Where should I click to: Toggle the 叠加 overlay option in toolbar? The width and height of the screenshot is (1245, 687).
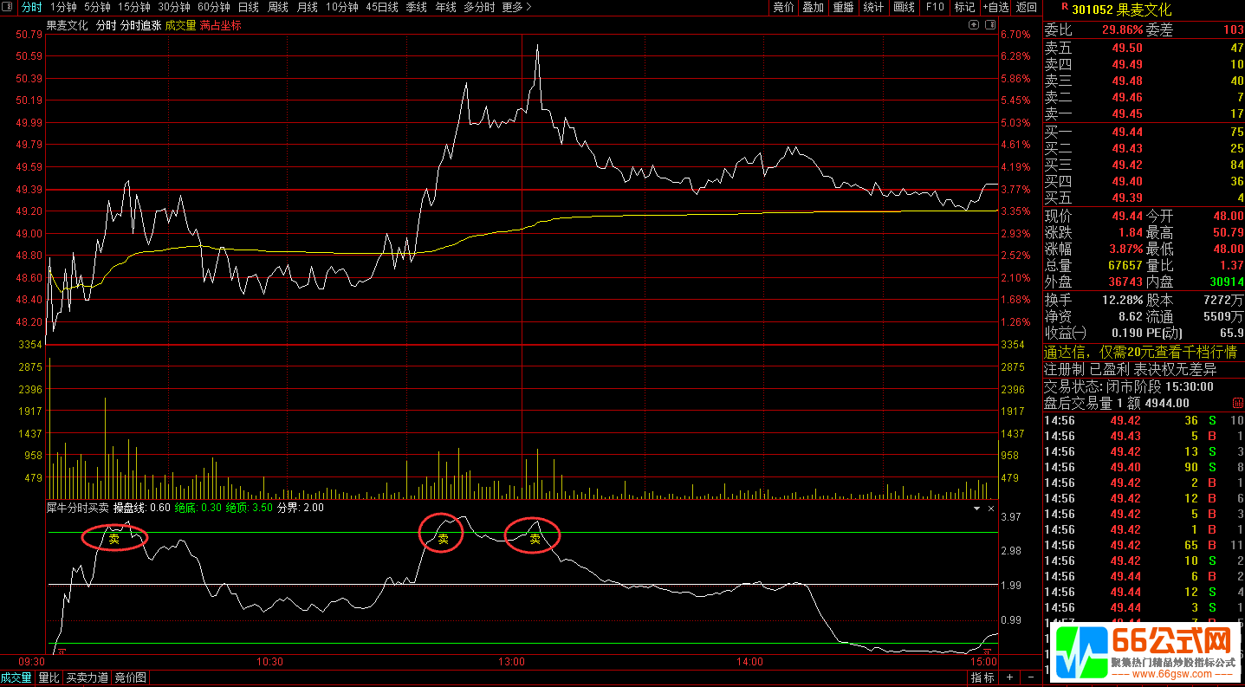point(813,7)
